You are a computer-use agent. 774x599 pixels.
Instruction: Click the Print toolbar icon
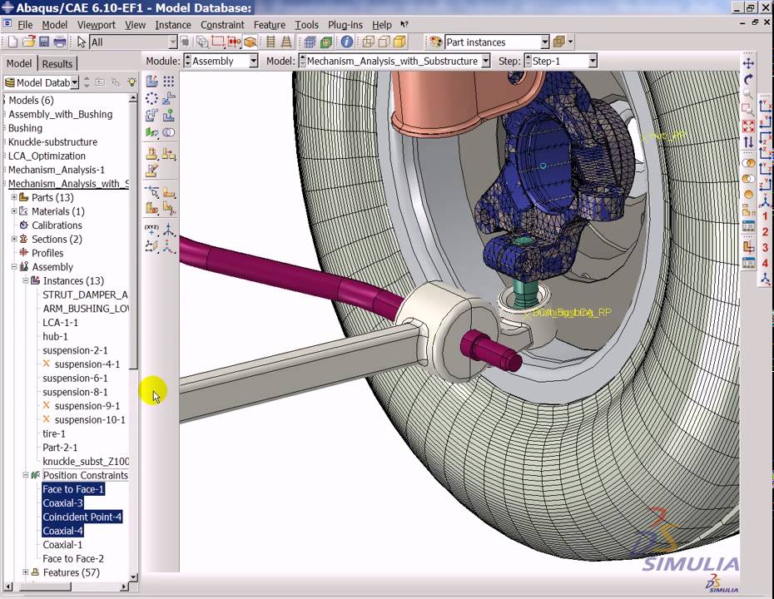pos(60,42)
